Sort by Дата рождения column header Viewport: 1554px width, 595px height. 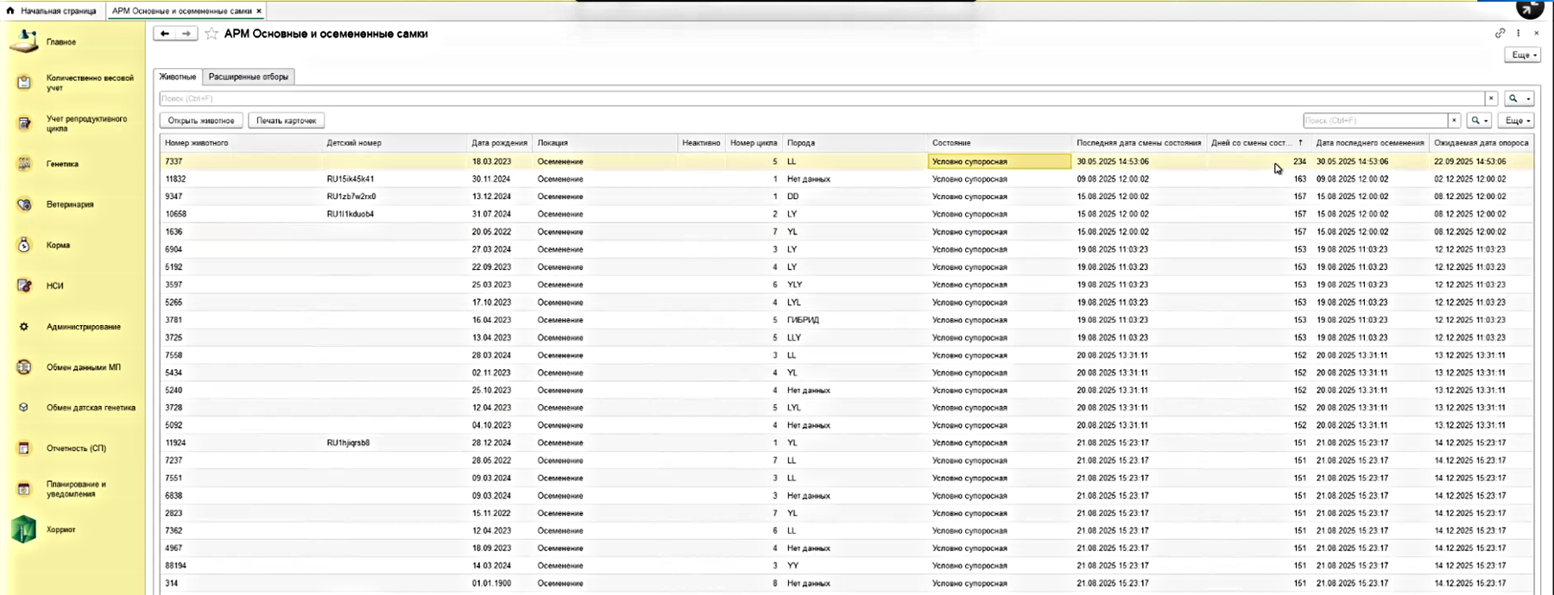[498, 143]
